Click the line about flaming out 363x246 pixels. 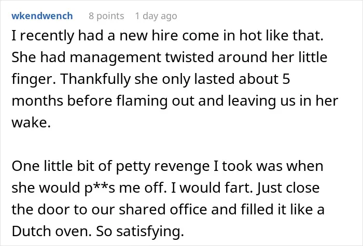[x=175, y=101]
